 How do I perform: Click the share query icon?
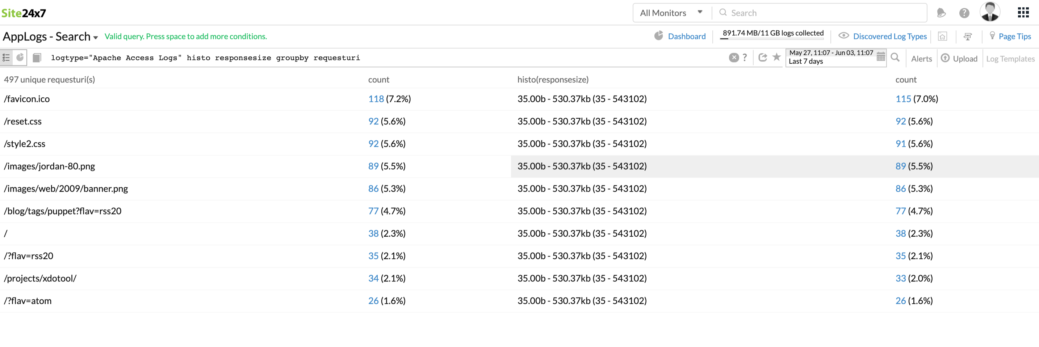(762, 57)
